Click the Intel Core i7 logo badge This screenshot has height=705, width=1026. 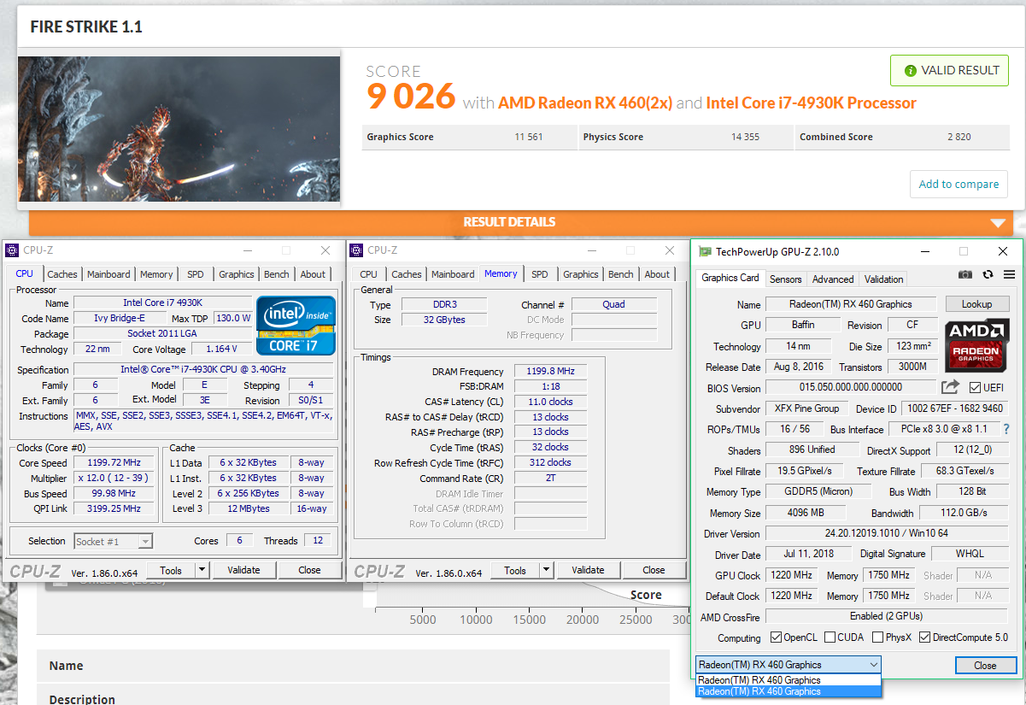click(x=296, y=326)
